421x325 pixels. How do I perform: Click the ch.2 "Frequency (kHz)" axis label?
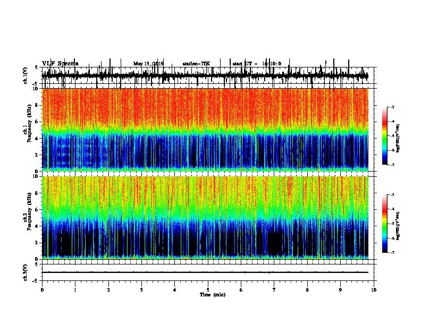[30, 211]
